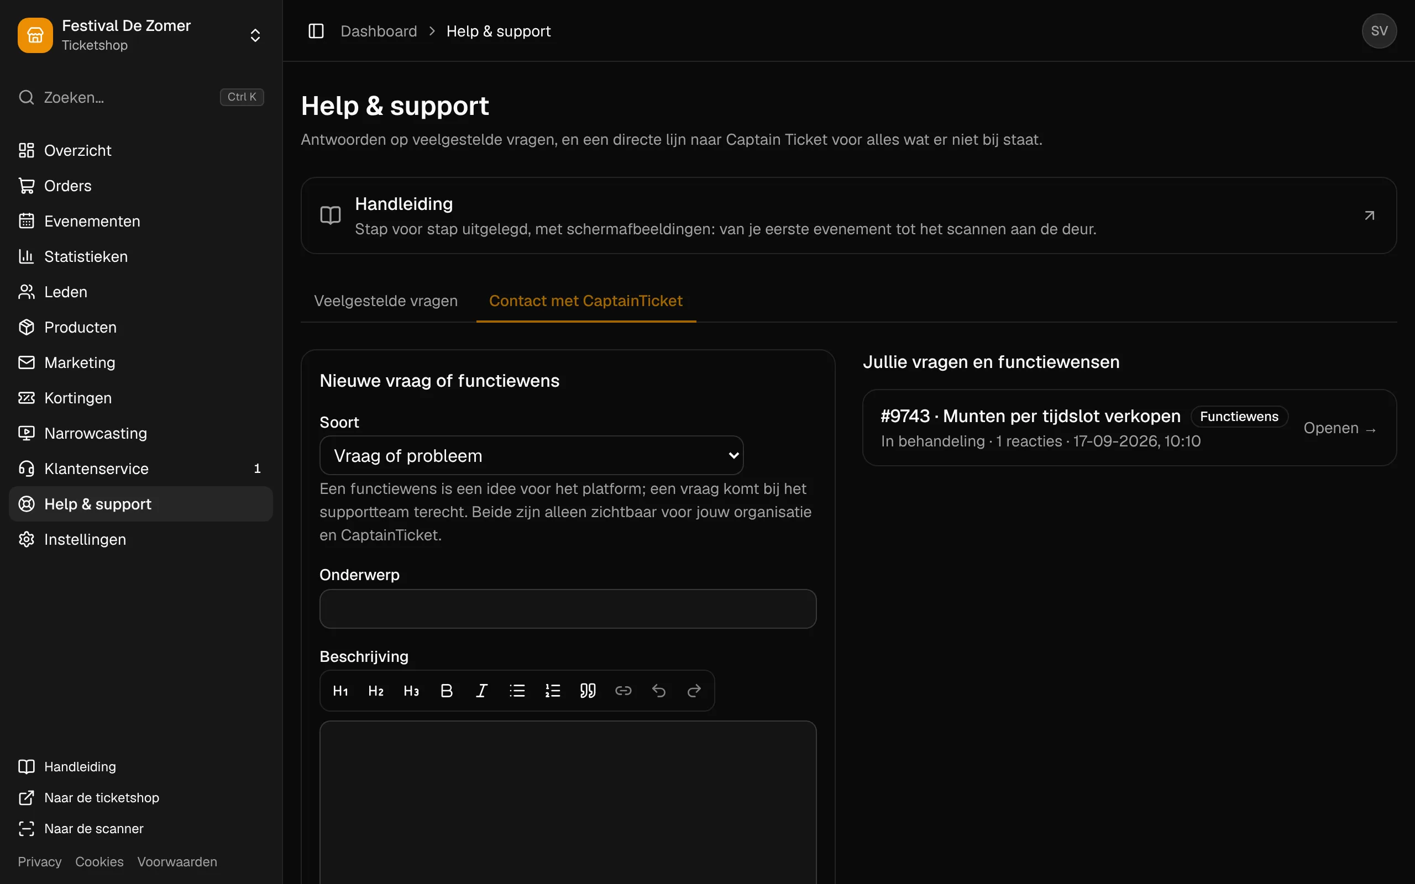The height and width of the screenshot is (884, 1415).
Task: Insert a numbered list
Action: click(553, 691)
